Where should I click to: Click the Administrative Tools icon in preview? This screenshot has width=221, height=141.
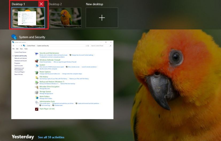[37, 102]
